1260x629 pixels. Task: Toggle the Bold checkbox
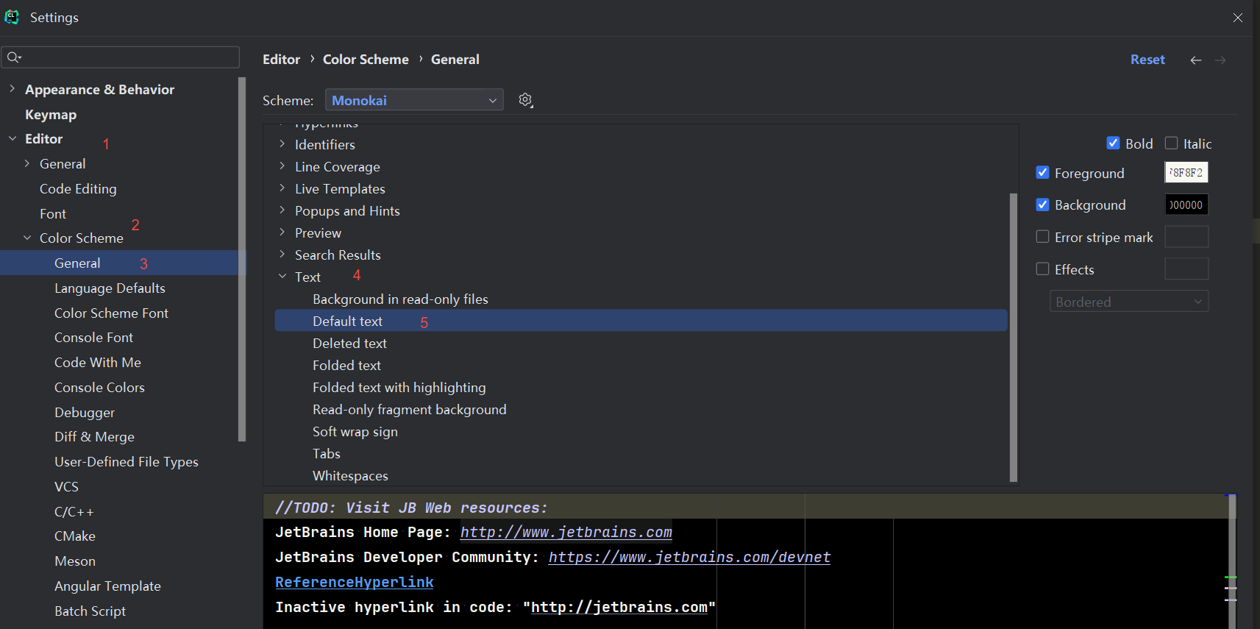click(1113, 143)
